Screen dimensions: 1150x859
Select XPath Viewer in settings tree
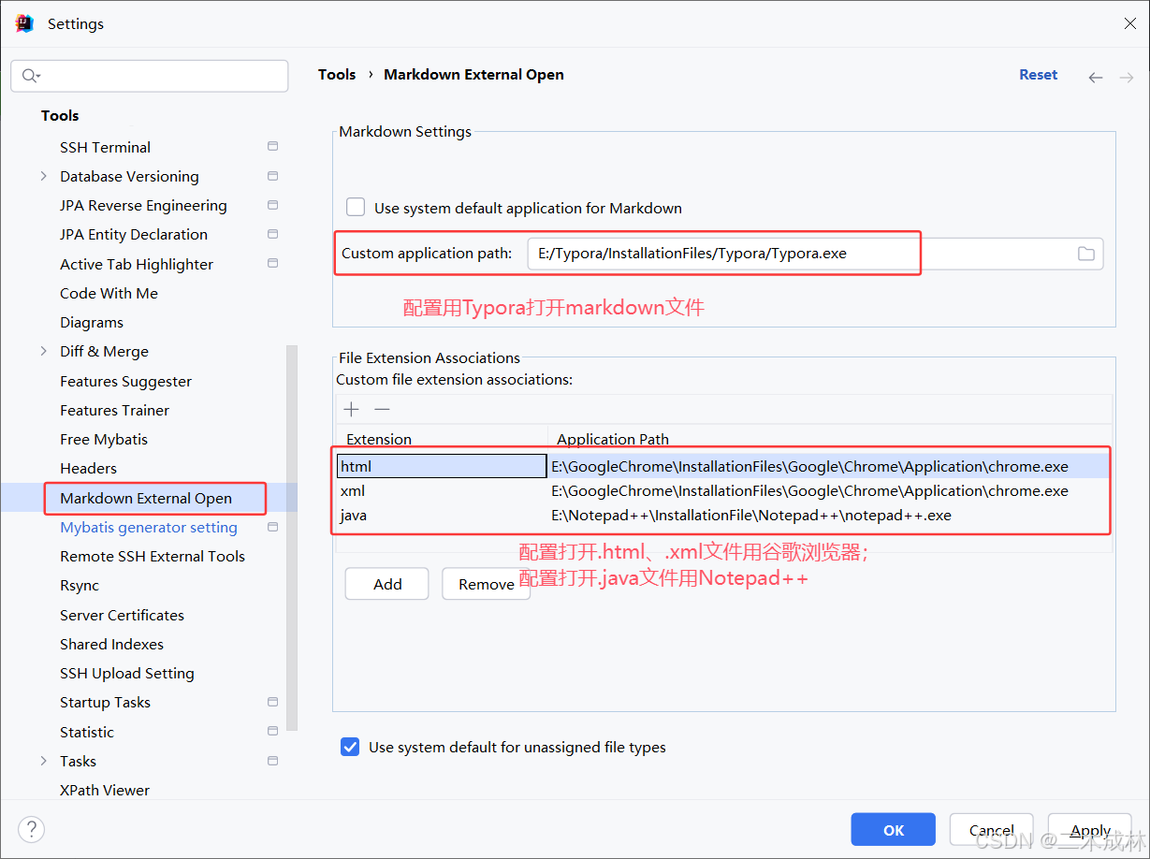tap(105, 790)
